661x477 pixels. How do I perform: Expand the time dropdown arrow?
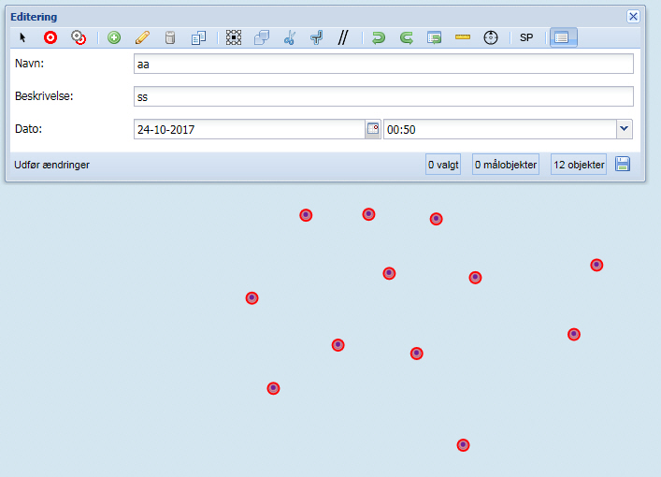pyautogui.click(x=625, y=129)
